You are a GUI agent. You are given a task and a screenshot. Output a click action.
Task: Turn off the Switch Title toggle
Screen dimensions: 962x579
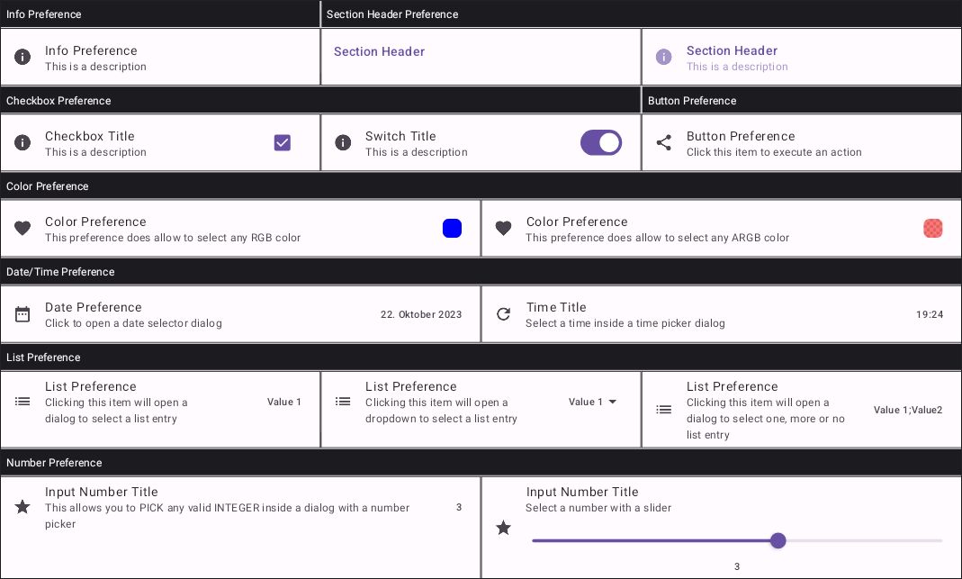coord(601,142)
